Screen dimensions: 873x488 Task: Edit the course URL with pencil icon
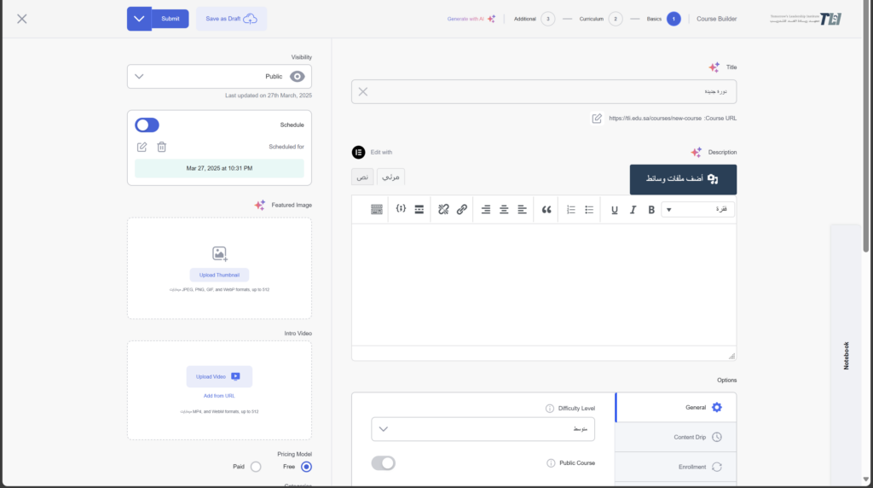597,119
